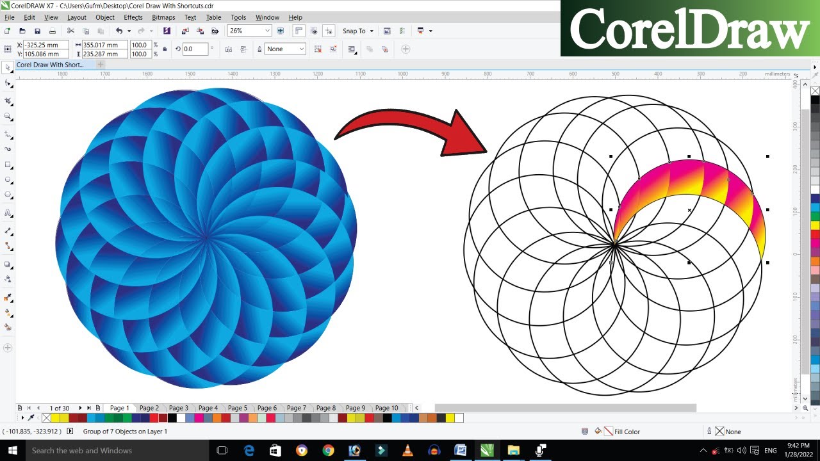This screenshot has width=820, height=461.
Task: Click the Mirror Horizontally button
Action: pos(229,49)
